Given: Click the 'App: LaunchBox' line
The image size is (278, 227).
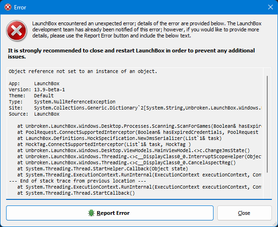Looking at the screenshot, I should pyautogui.click(x=34, y=83).
